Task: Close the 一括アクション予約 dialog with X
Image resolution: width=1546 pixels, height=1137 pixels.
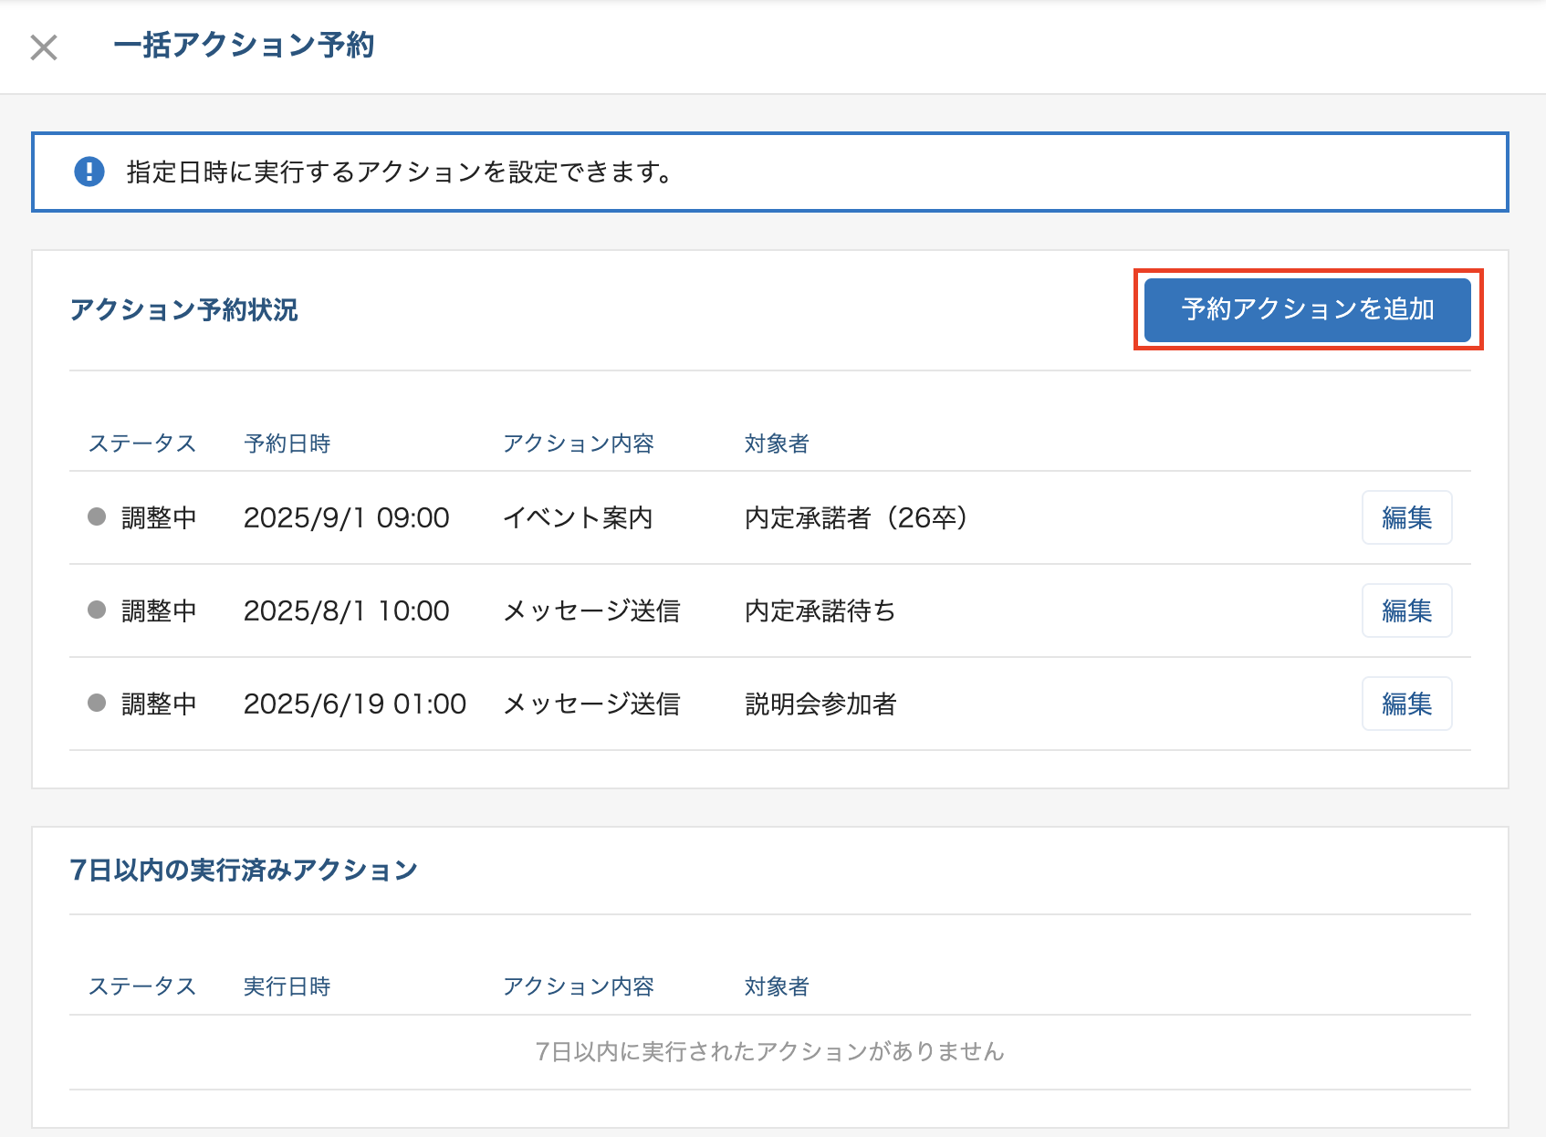Action: [x=44, y=47]
